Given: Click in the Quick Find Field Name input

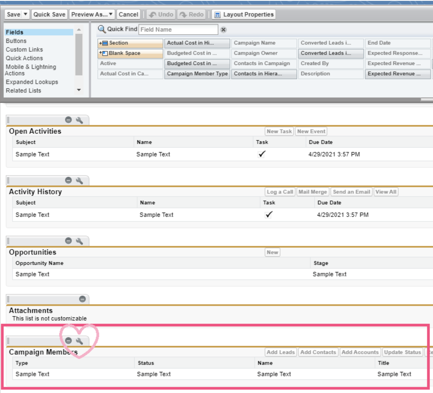Looking at the screenshot, I should [178, 29].
